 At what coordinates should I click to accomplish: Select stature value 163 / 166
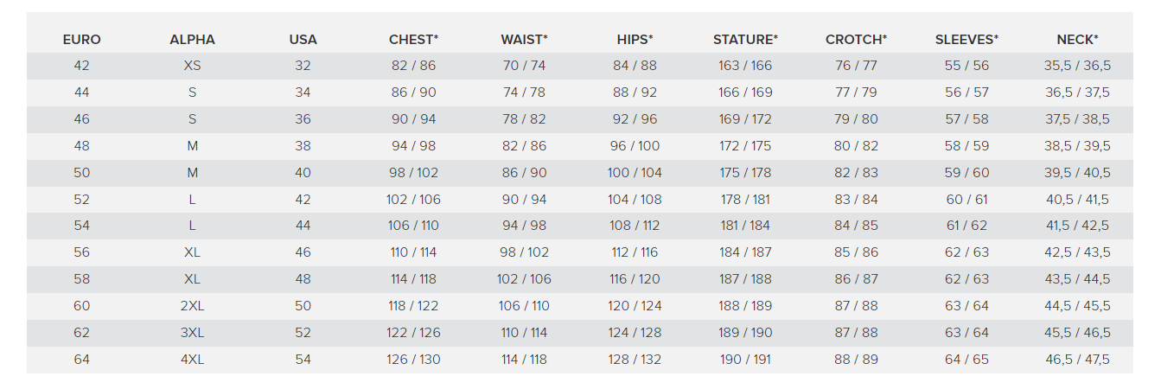click(x=745, y=66)
